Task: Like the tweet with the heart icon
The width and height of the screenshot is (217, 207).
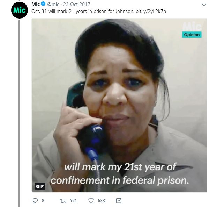Action: (x=91, y=200)
